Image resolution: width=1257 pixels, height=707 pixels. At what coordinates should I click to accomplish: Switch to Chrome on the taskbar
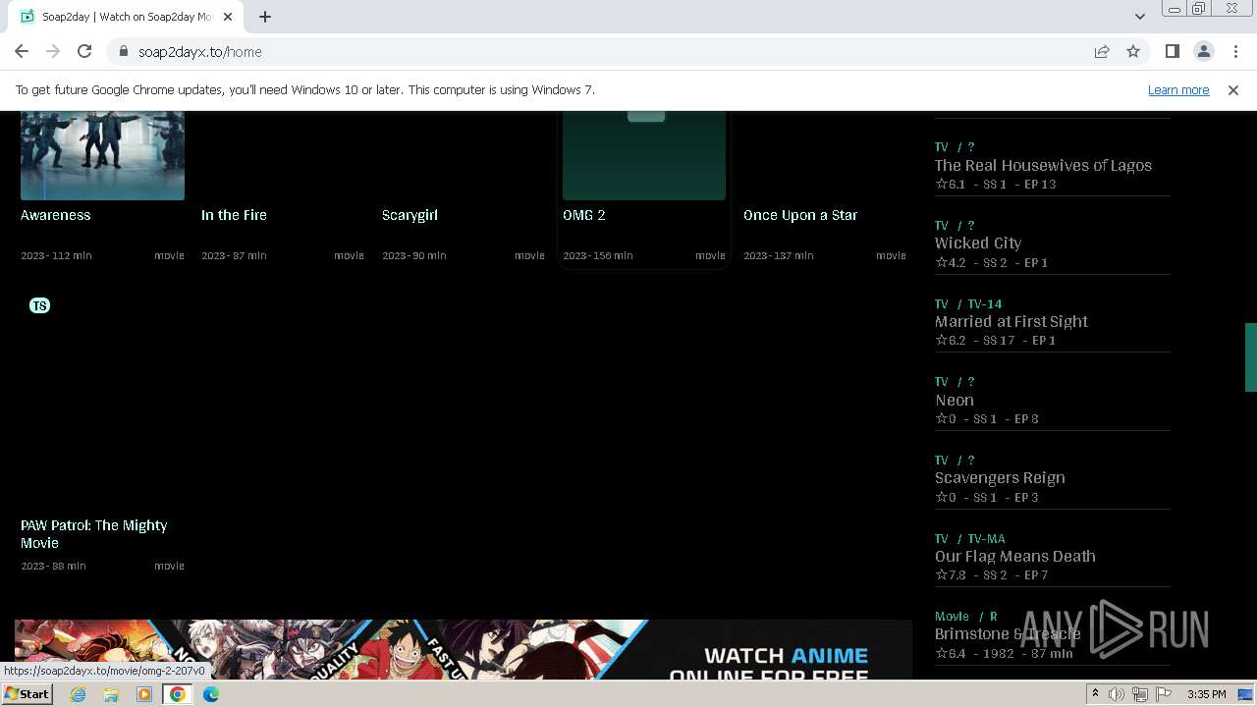[x=178, y=694]
